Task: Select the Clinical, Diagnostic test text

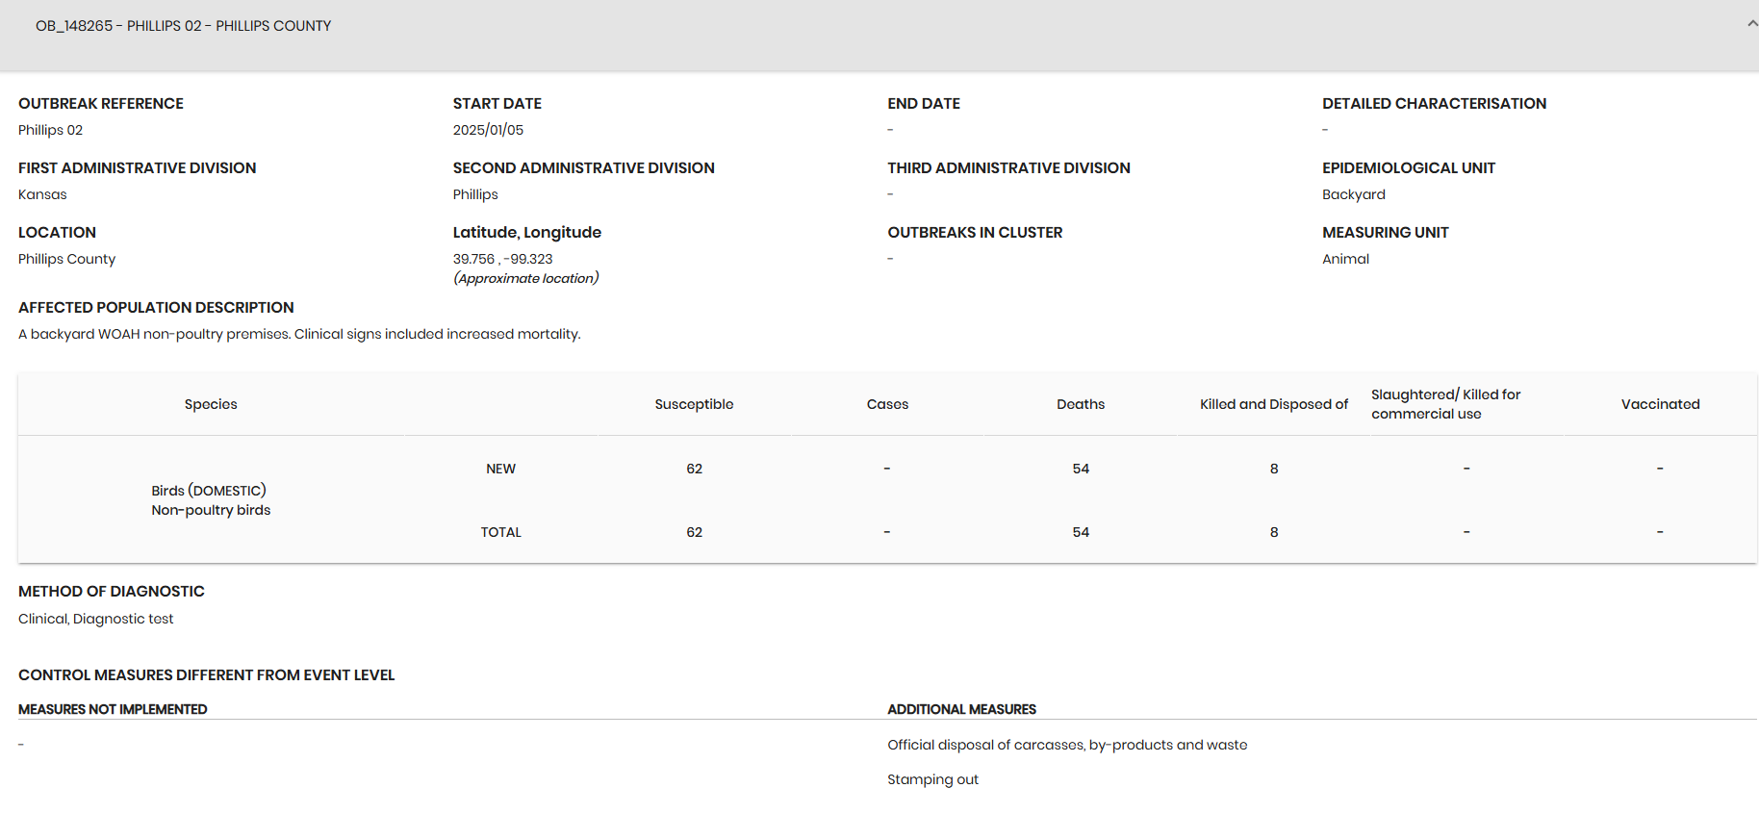Action: click(96, 619)
